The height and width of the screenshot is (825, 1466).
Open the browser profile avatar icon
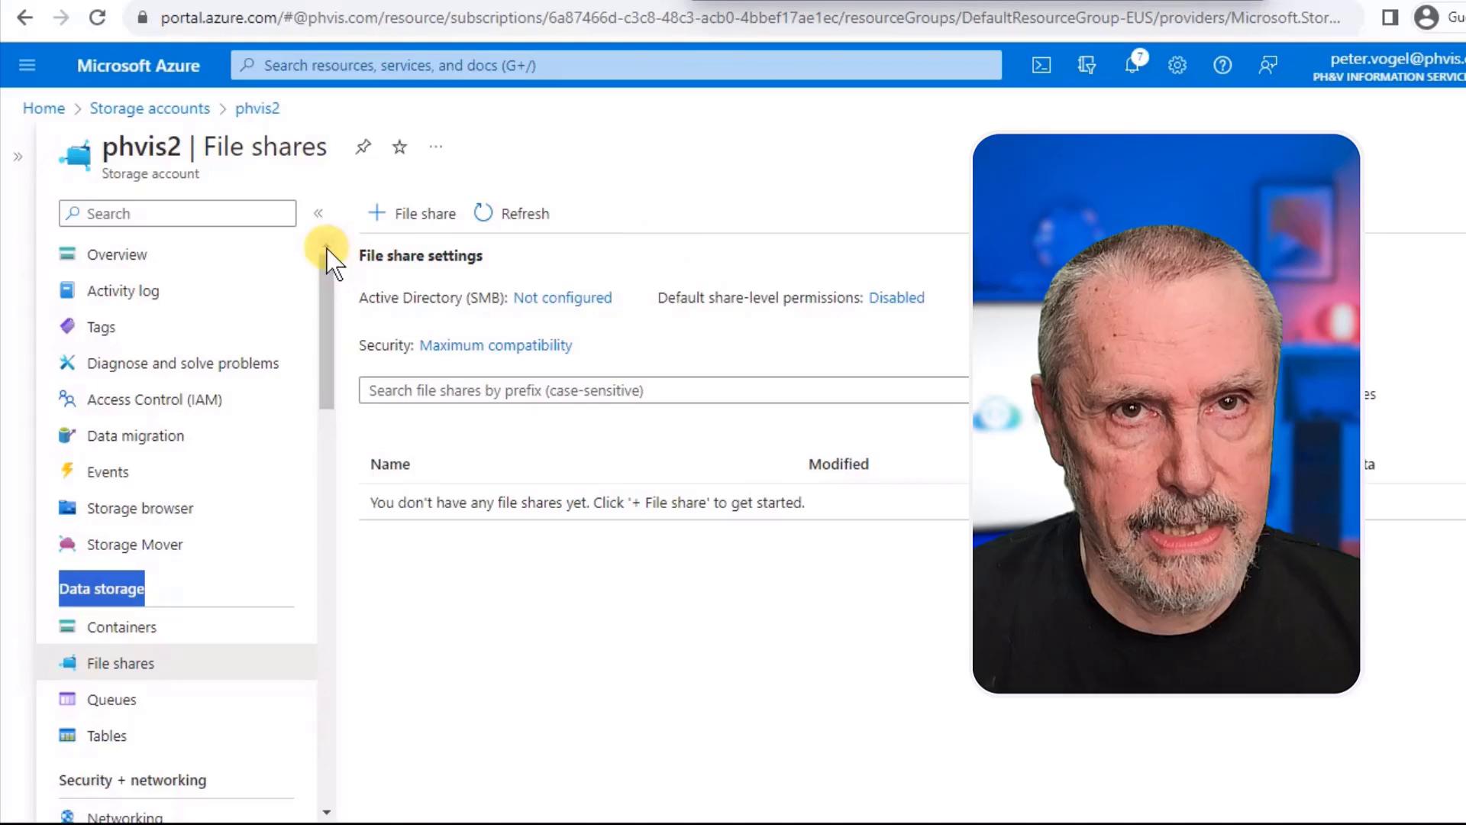pyautogui.click(x=1426, y=17)
